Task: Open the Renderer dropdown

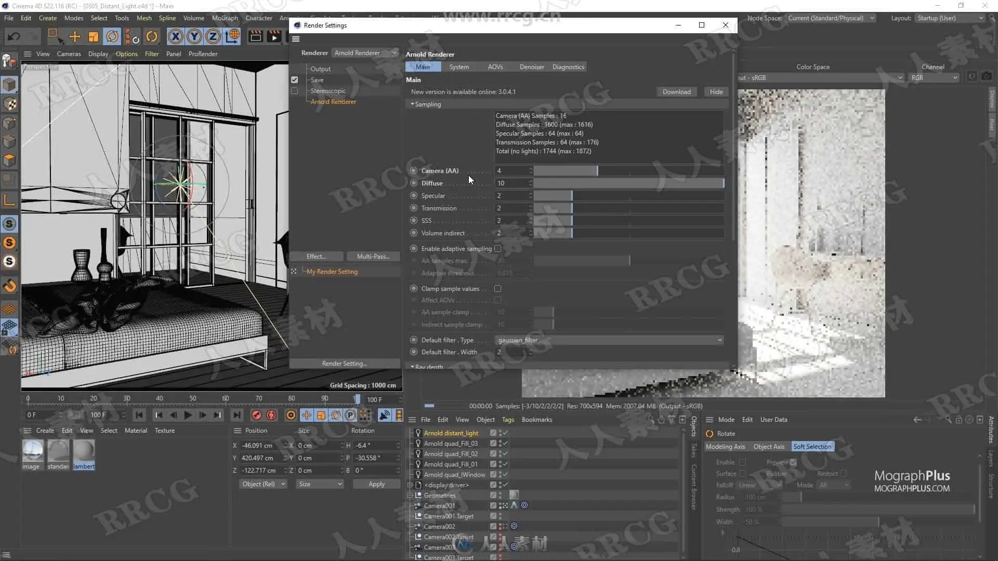Action: coord(365,53)
